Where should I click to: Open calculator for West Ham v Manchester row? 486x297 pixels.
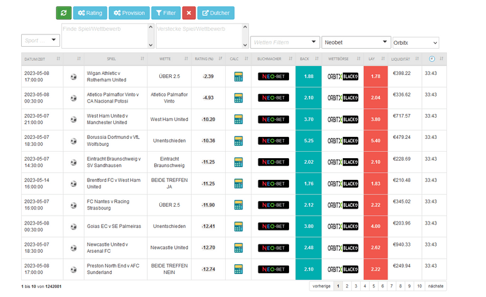point(239,119)
